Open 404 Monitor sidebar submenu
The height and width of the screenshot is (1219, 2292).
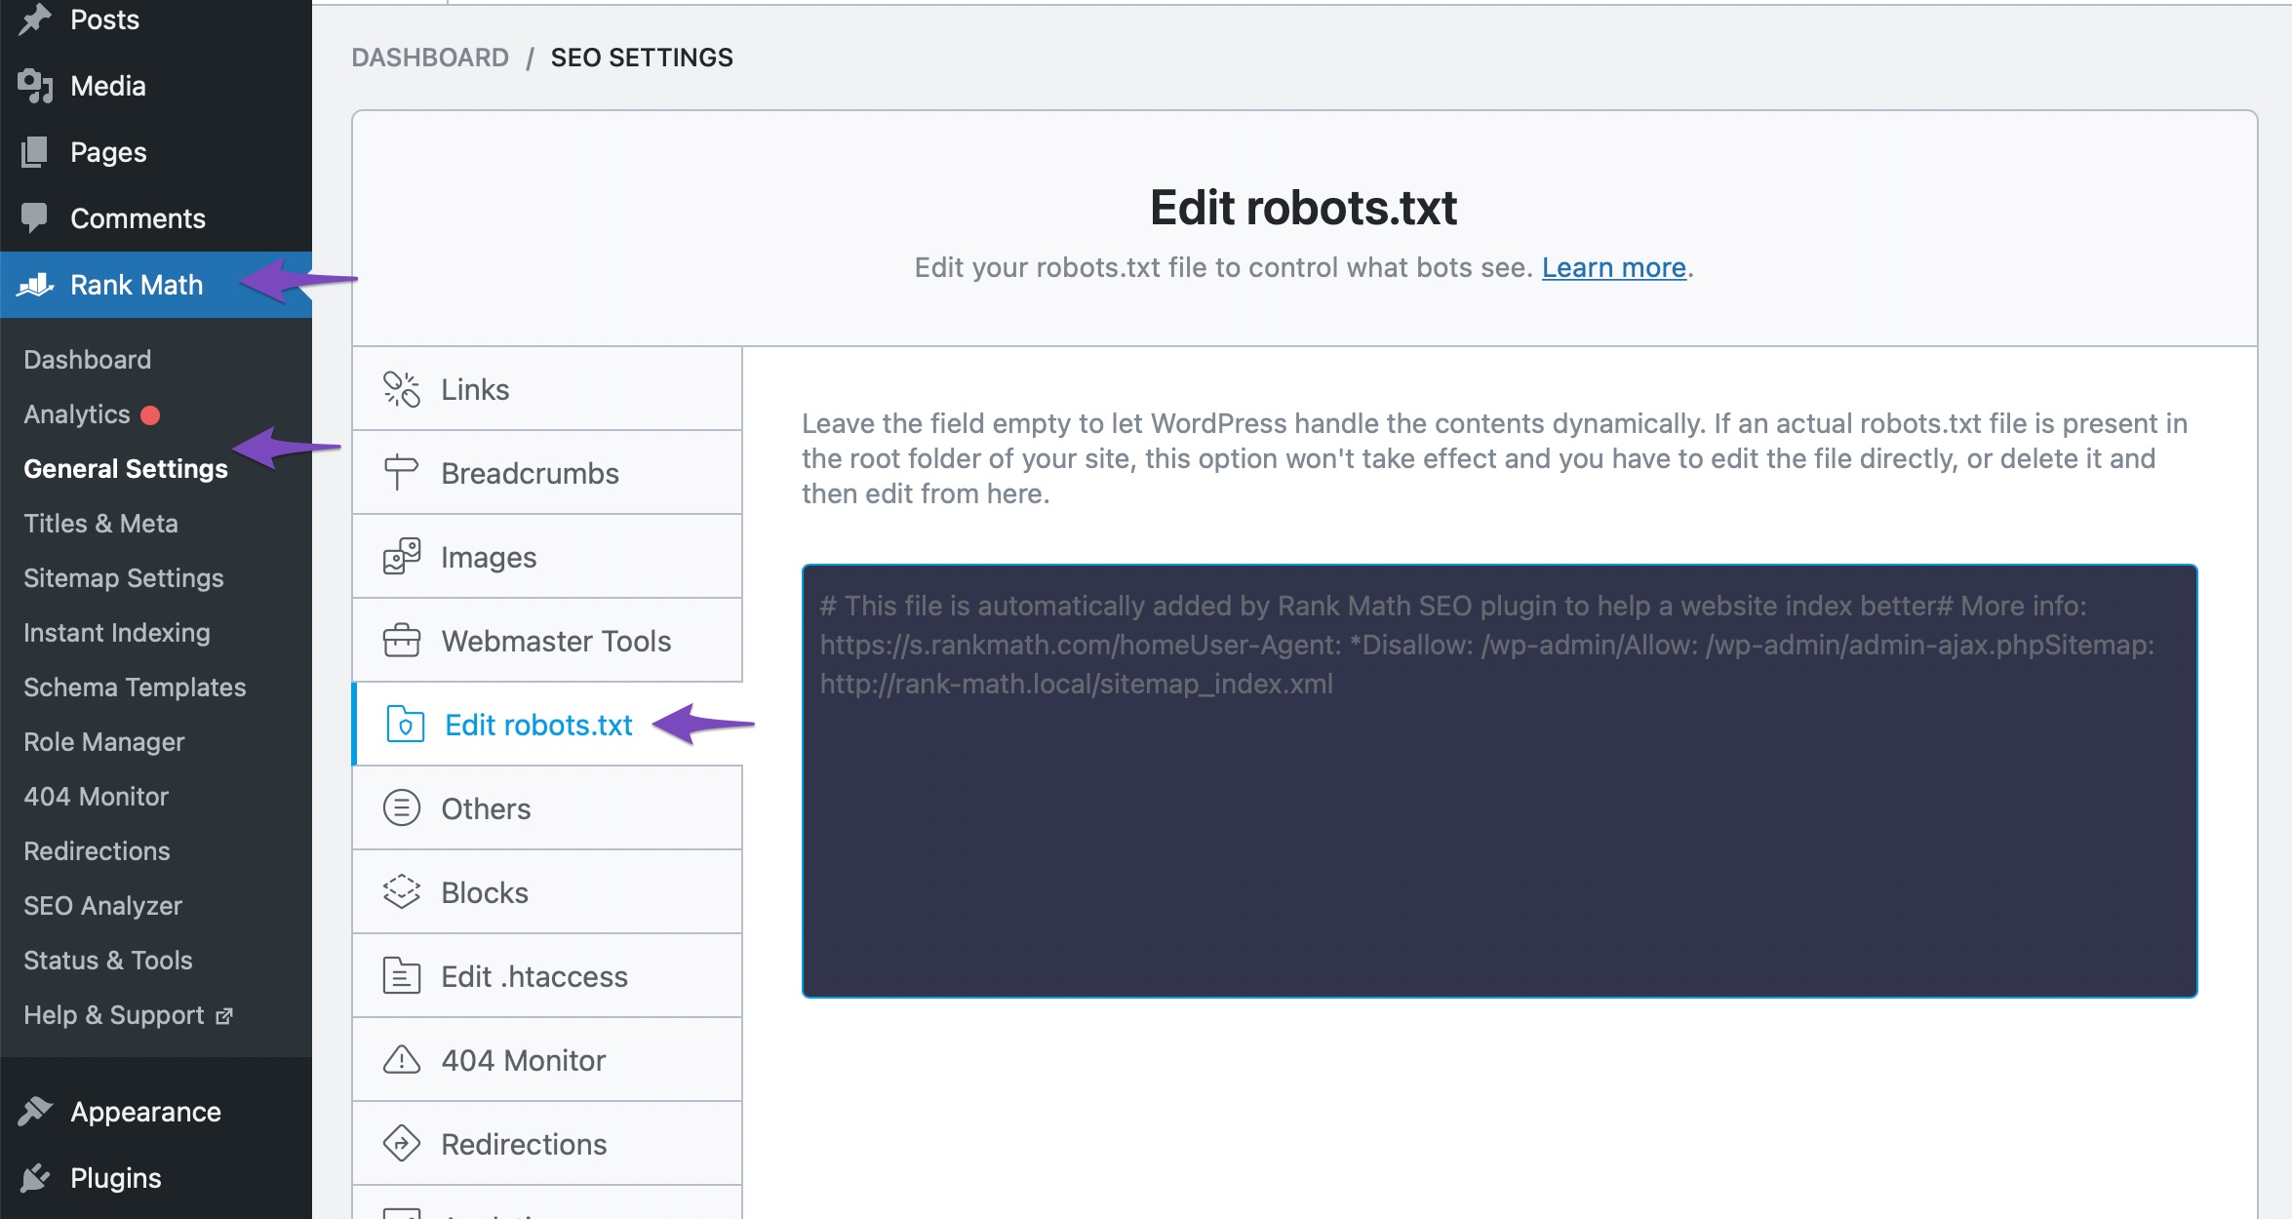[x=97, y=797]
